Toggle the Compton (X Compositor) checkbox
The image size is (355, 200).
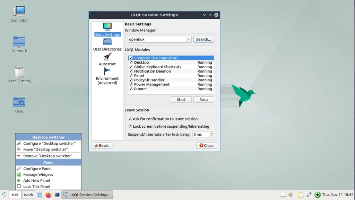point(131,58)
